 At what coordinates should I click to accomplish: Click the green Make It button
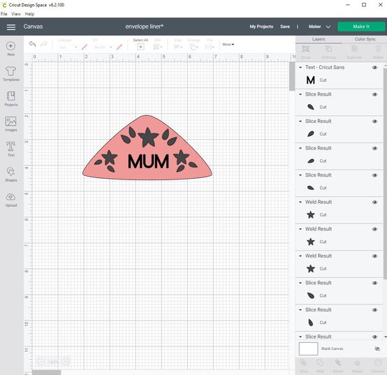[361, 27]
